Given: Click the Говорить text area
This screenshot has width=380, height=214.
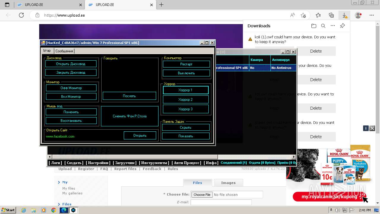Looking at the screenshot, I should tap(129, 76).
